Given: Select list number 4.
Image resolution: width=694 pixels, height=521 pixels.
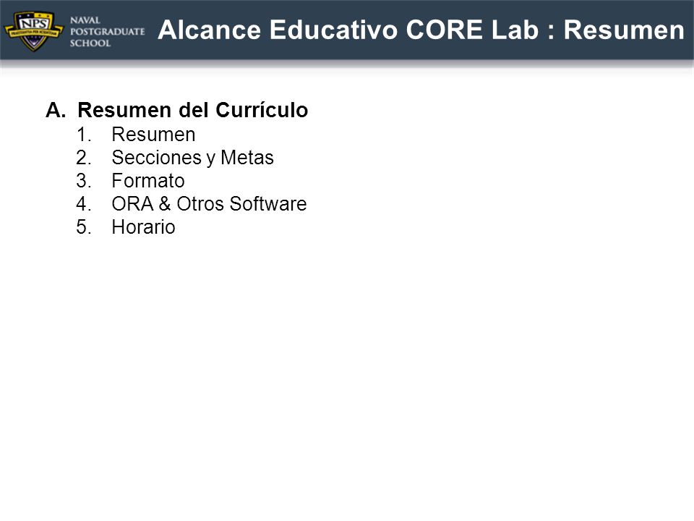Looking at the screenshot, I should click(x=84, y=204).
